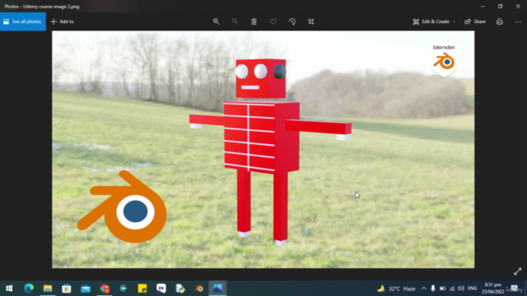The height and width of the screenshot is (296, 527).
Task: Click the zoom out magnifier icon
Action: pyautogui.click(x=235, y=21)
